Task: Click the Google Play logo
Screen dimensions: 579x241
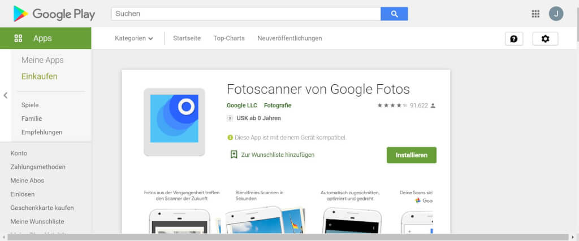Action: [54, 14]
